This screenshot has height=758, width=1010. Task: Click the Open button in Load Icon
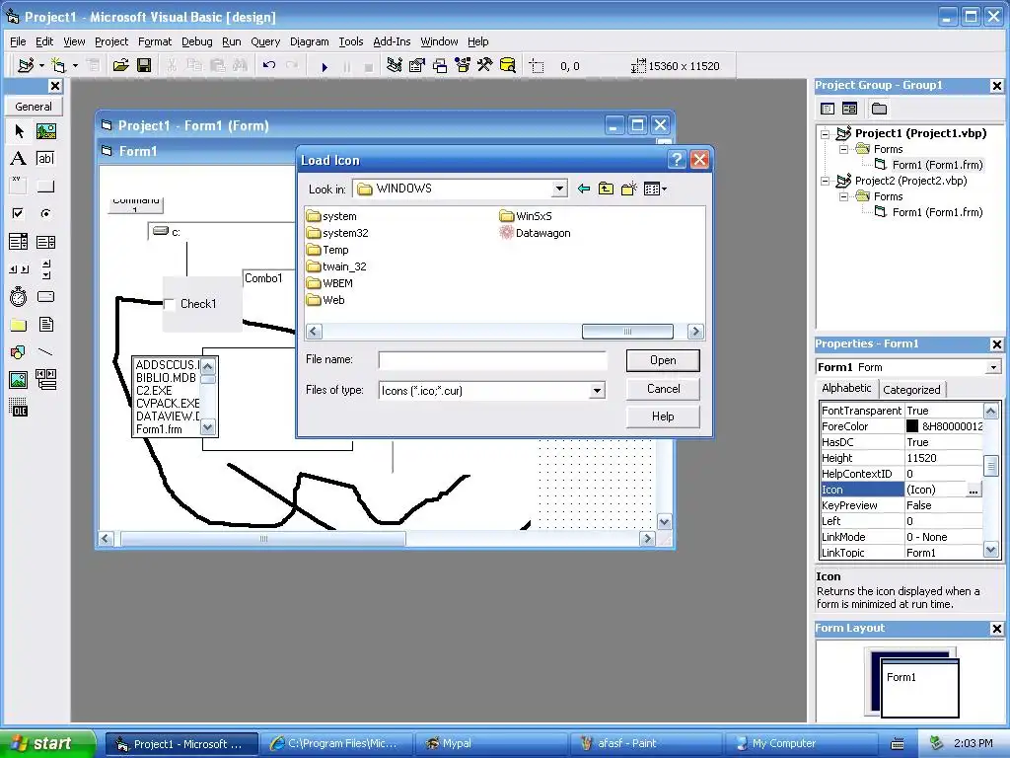tap(663, 360)
